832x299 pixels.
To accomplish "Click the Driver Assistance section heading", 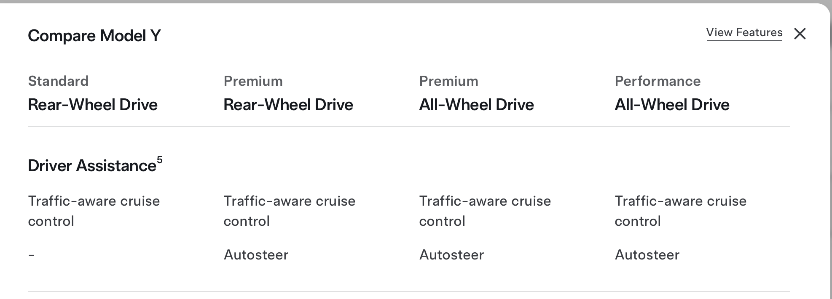I will point(92,166).
